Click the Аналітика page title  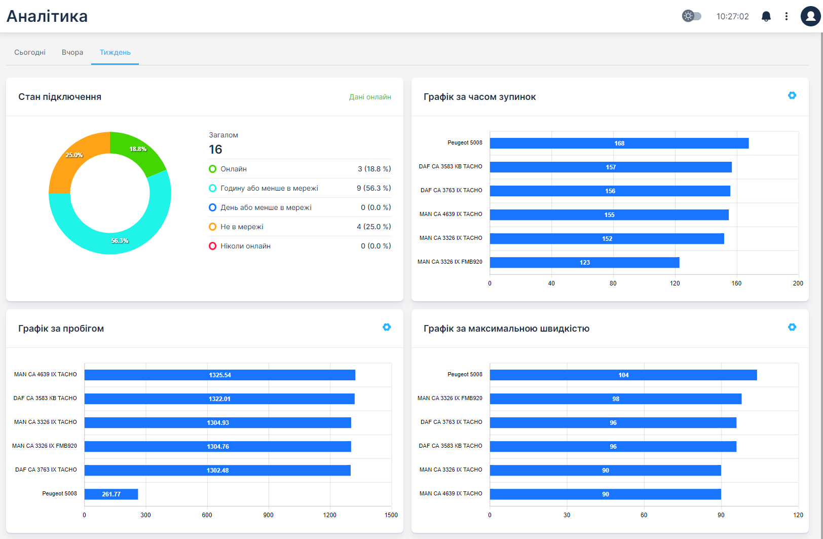[x=47, y=16]
